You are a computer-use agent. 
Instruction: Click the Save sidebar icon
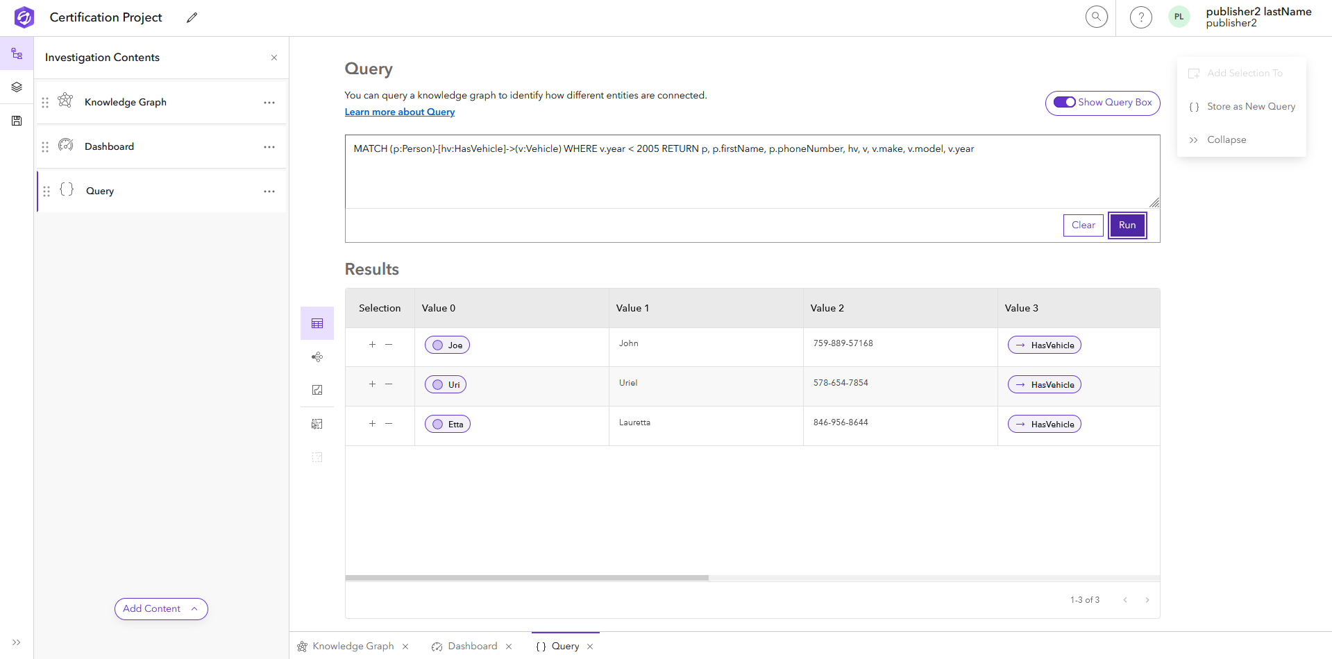coord(17,120)
